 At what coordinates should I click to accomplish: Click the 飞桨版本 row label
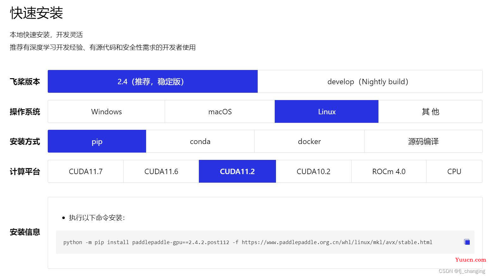25,82
